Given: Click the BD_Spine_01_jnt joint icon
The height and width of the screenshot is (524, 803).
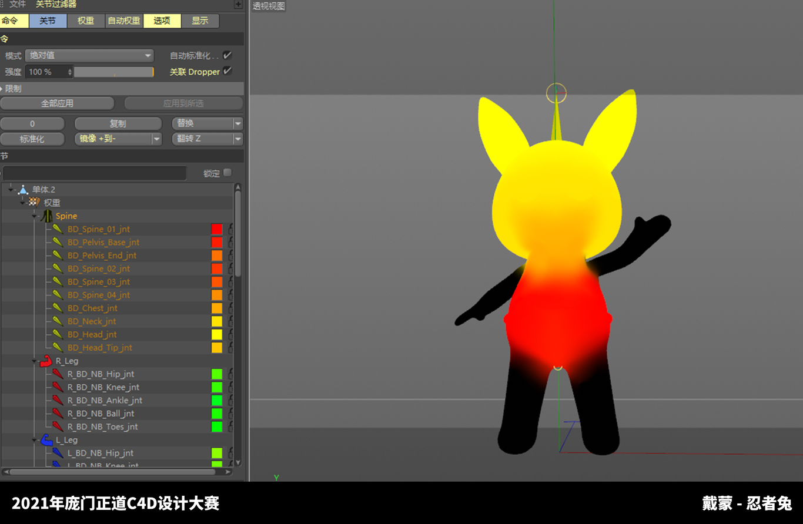Looking at the screenshot, I should [x=58, y=229].
